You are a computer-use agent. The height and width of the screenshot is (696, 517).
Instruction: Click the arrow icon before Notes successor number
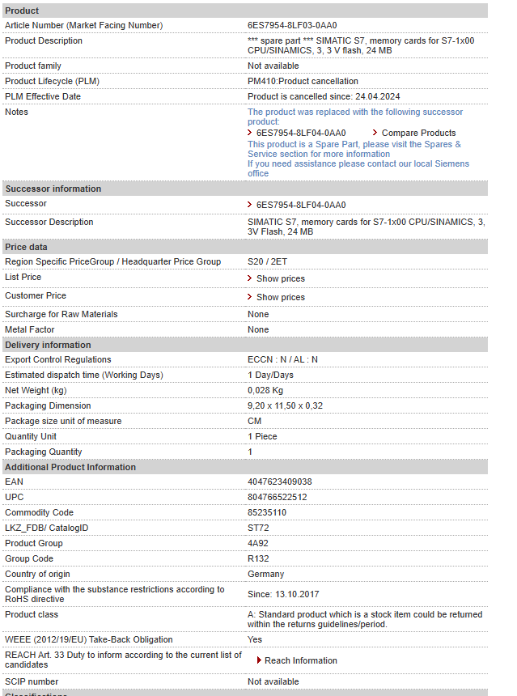[x=250, y=133]
